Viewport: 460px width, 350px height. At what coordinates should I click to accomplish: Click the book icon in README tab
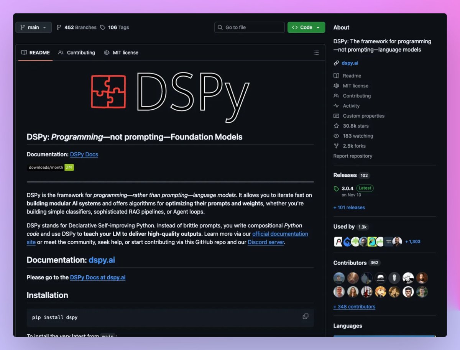(24, 53)
